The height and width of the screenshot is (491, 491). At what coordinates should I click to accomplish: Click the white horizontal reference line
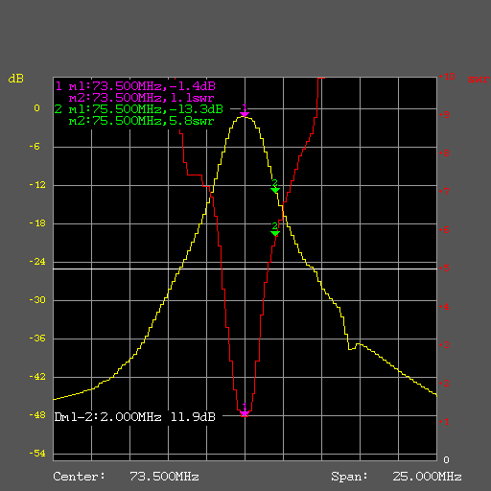[245, 269]
